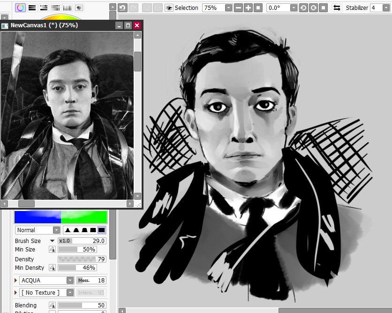Expand the No Texture settings triangle
Screen dimensions: 392x313
coord(16,292)
